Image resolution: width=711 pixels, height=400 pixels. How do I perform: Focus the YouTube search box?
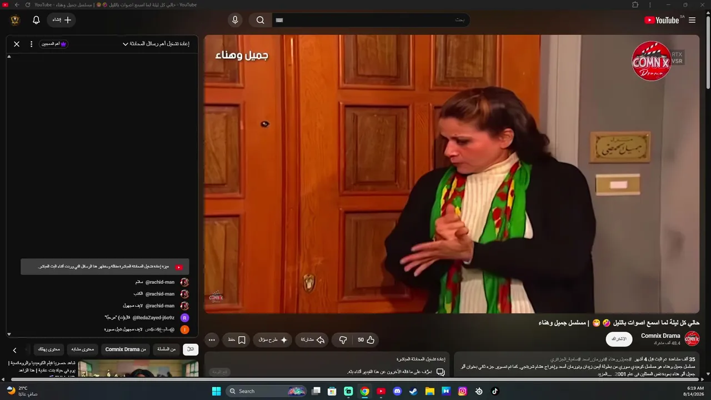pyautogui.click(x=370, y=20)
